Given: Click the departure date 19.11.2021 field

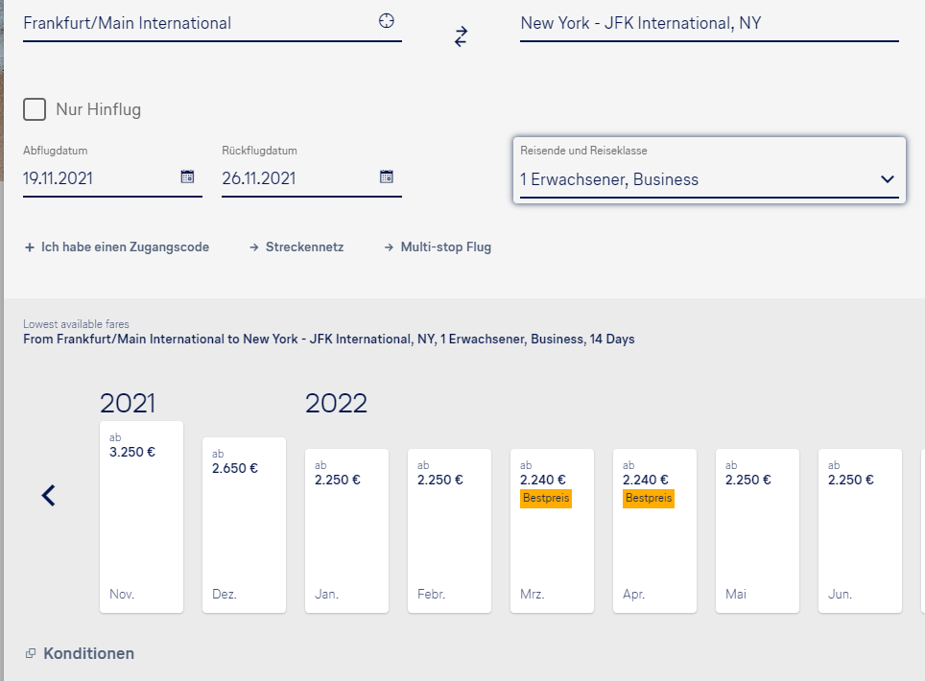Looking at the screenshot, I should pyautogui.click(x=112, y=178).
